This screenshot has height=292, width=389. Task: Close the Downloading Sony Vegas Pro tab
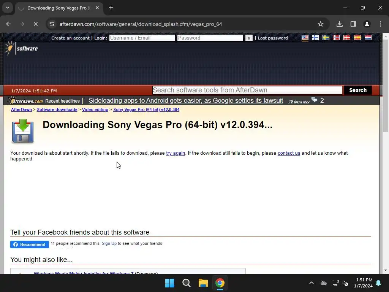pos(97,8)
